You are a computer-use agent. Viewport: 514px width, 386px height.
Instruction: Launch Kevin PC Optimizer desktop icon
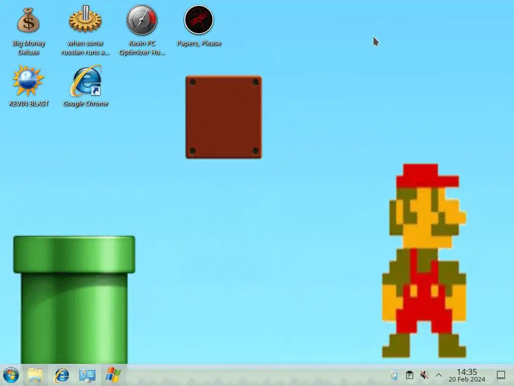pyautogui.click(x=142, y=20)
